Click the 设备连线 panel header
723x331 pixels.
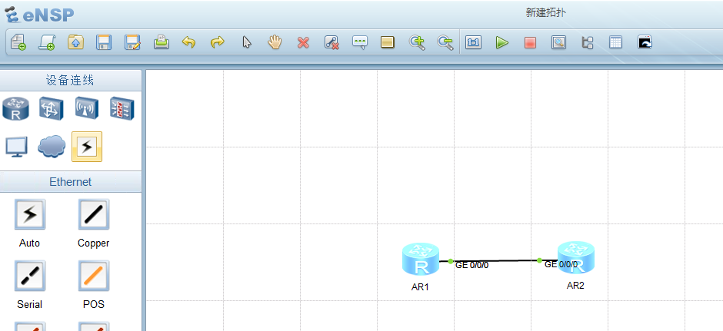[x=71, y=81]
